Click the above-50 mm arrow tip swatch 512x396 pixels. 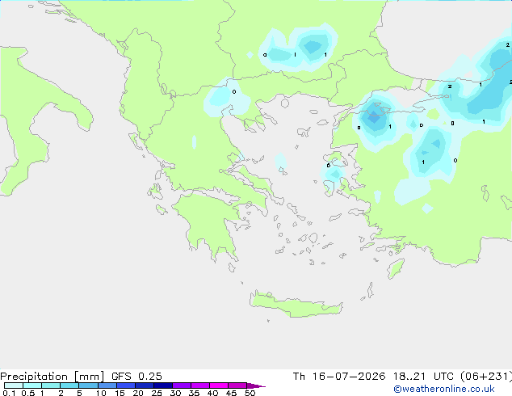pos(256,385)
